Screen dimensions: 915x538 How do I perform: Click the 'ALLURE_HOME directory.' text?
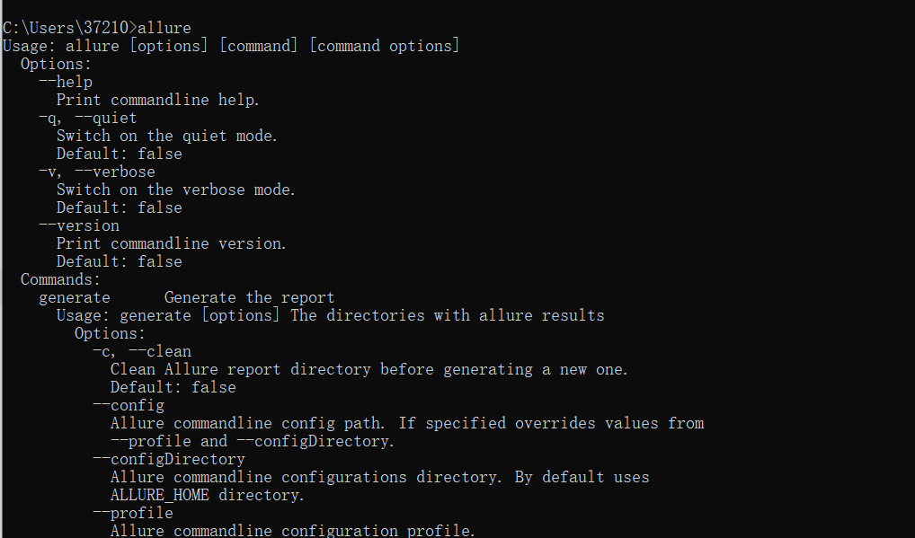point(207,496)
